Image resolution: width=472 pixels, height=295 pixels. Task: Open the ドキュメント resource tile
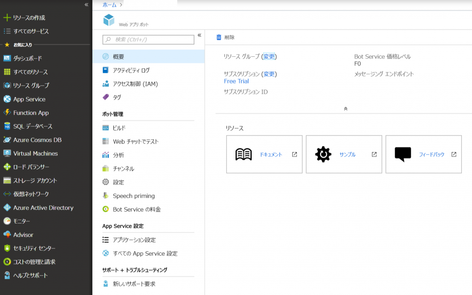(x=264, y=154)
